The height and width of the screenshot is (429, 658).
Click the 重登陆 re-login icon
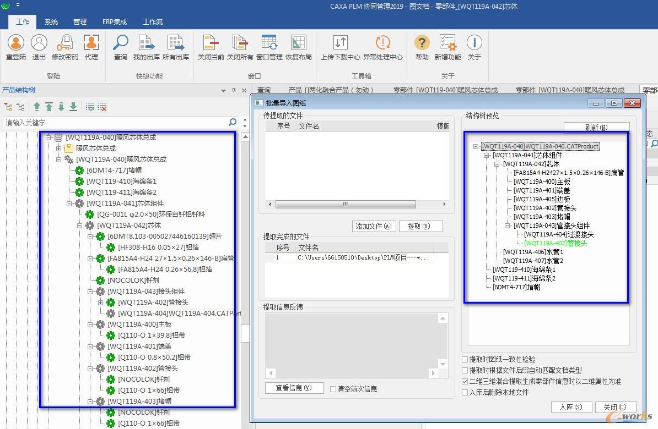pos(16,43)
